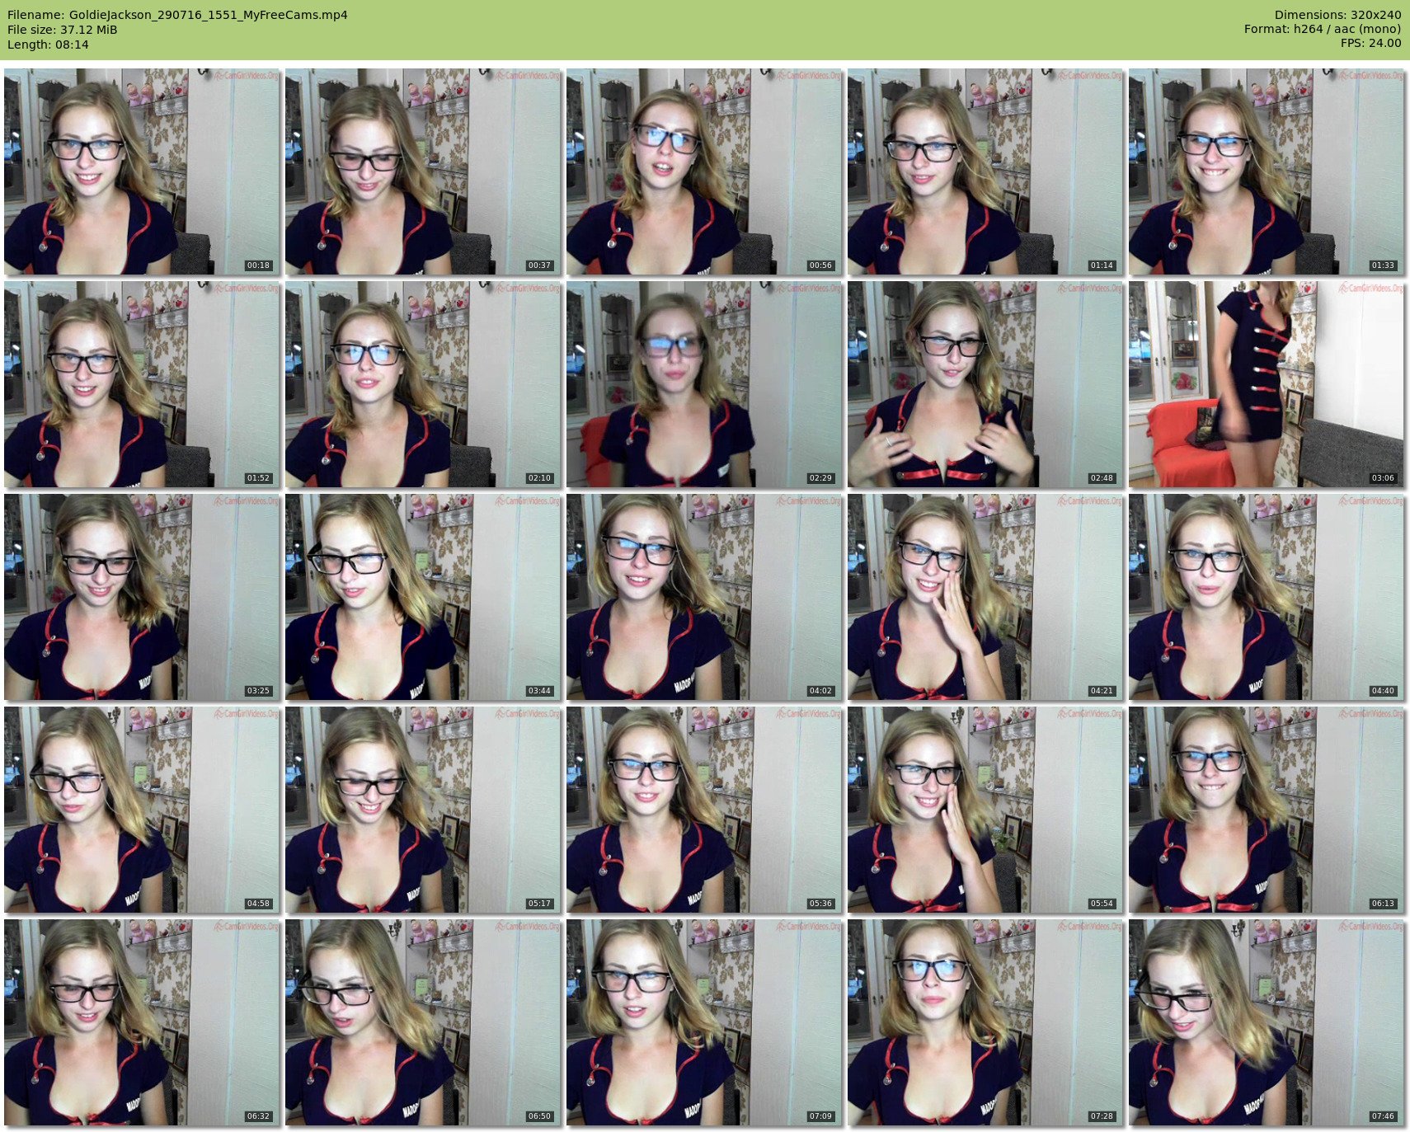
Task: Select the thumbnail at 01:33
Action: pos(1267,171)
